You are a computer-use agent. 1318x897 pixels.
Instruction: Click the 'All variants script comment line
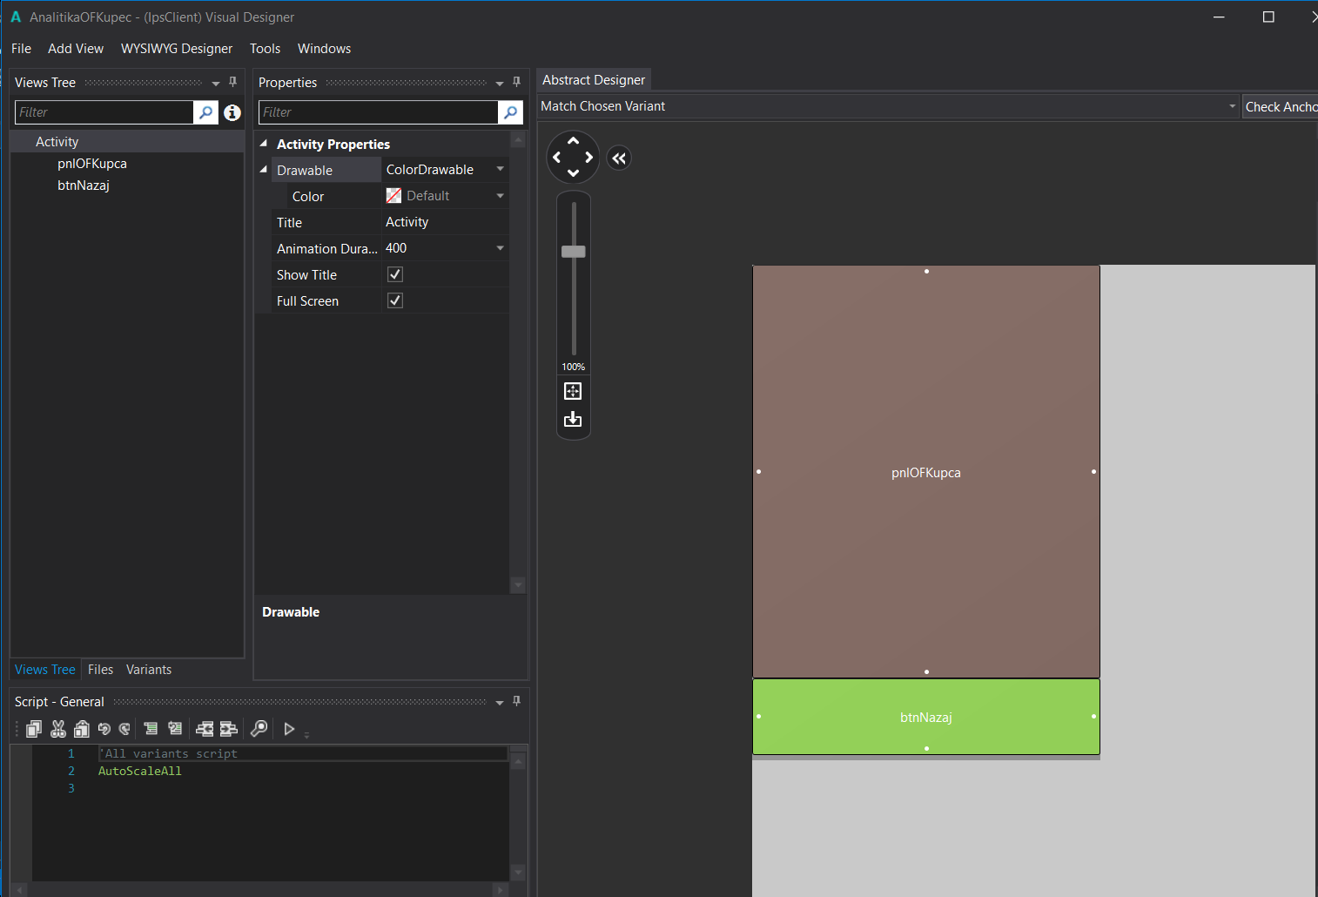coord(168,754)
